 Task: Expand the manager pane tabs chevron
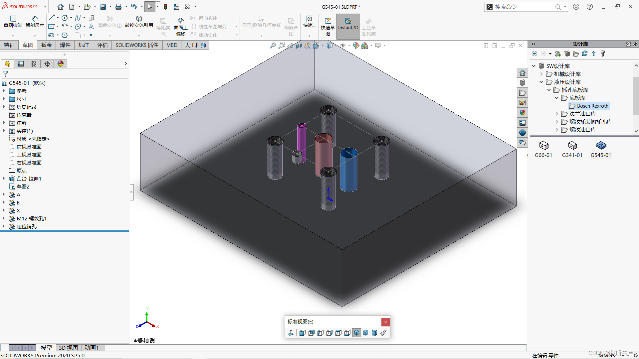125,63
